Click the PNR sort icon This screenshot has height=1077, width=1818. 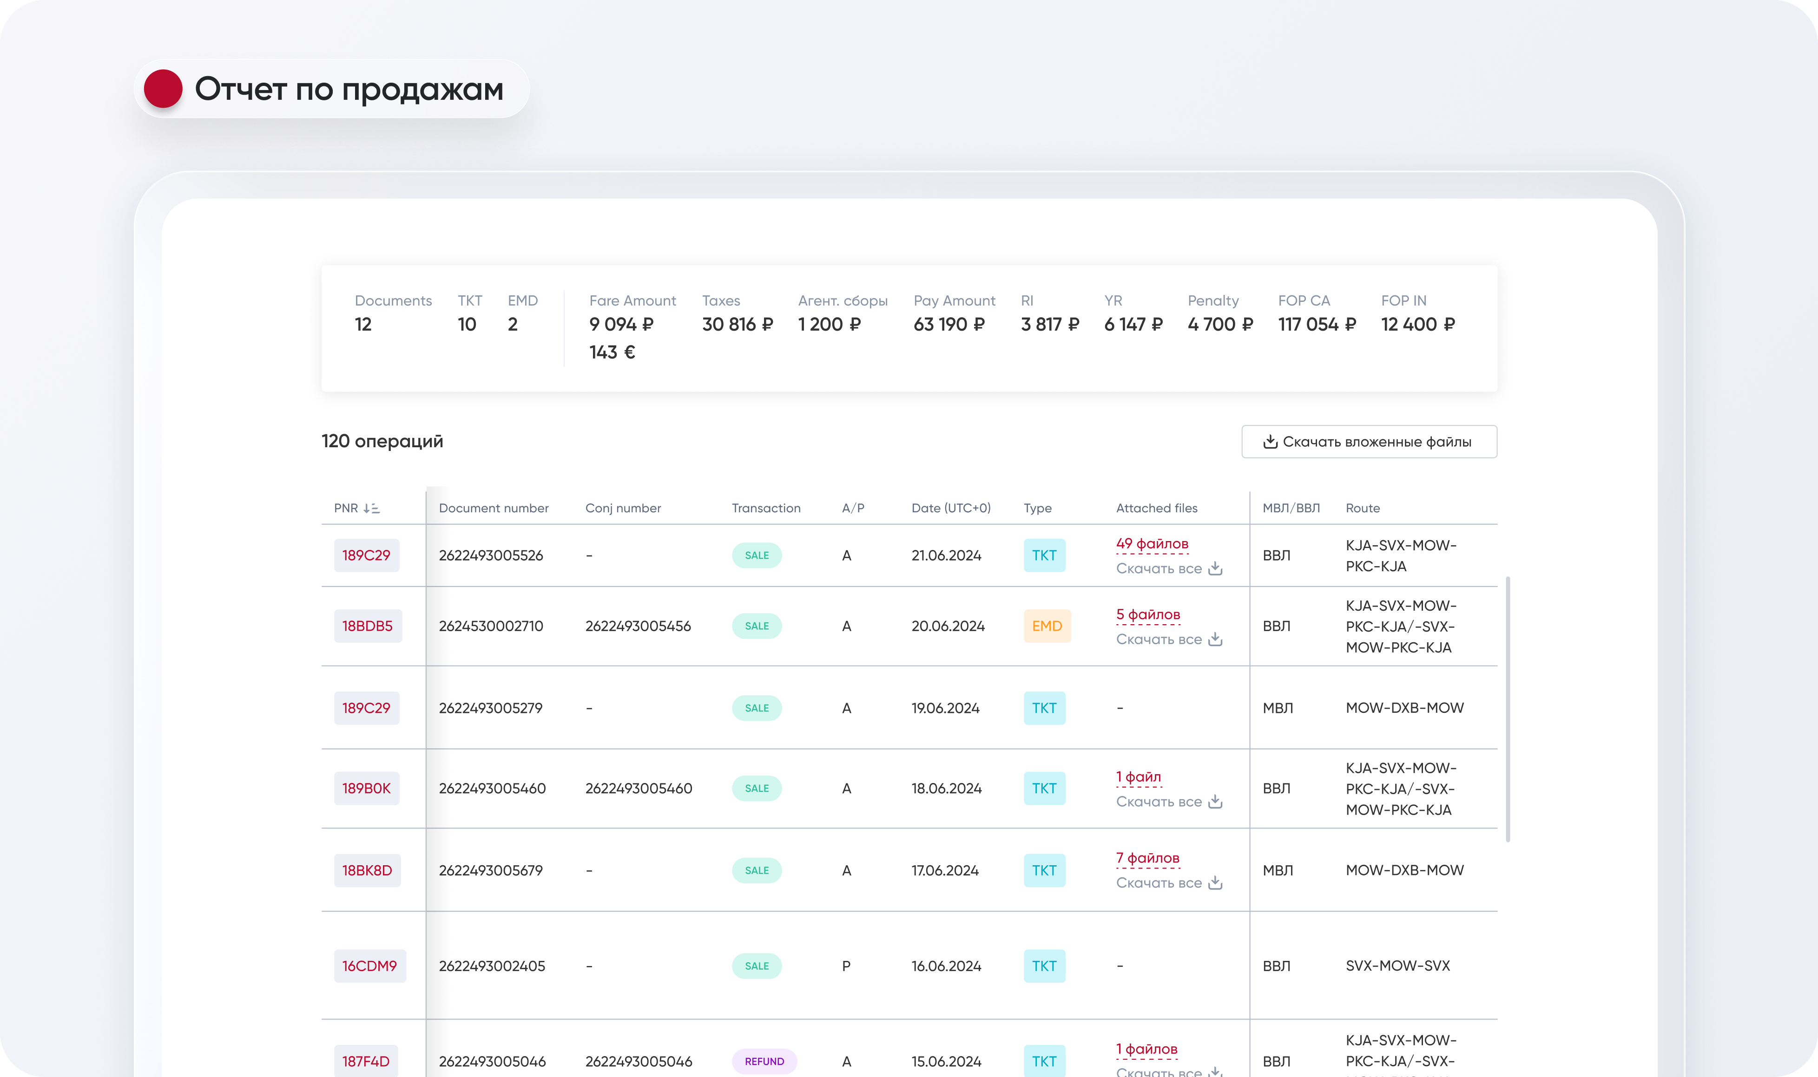tap(371, 508)
